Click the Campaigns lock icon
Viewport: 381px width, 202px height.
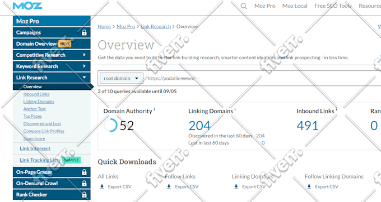click(x=84, y=32)
